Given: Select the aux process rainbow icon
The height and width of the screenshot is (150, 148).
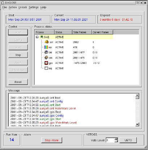Looking at the screenshot, I should coord(46,47).
